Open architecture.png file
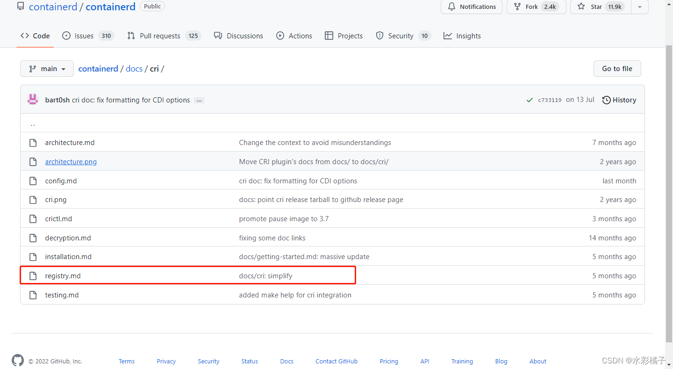Screen dimensions: 673x369 point(71,162)
